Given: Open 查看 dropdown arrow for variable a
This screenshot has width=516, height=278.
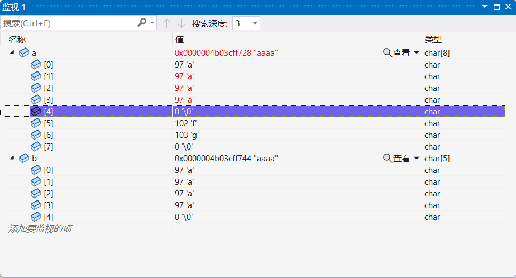Looking at the screenshot, I should click(x=416, y=52).
